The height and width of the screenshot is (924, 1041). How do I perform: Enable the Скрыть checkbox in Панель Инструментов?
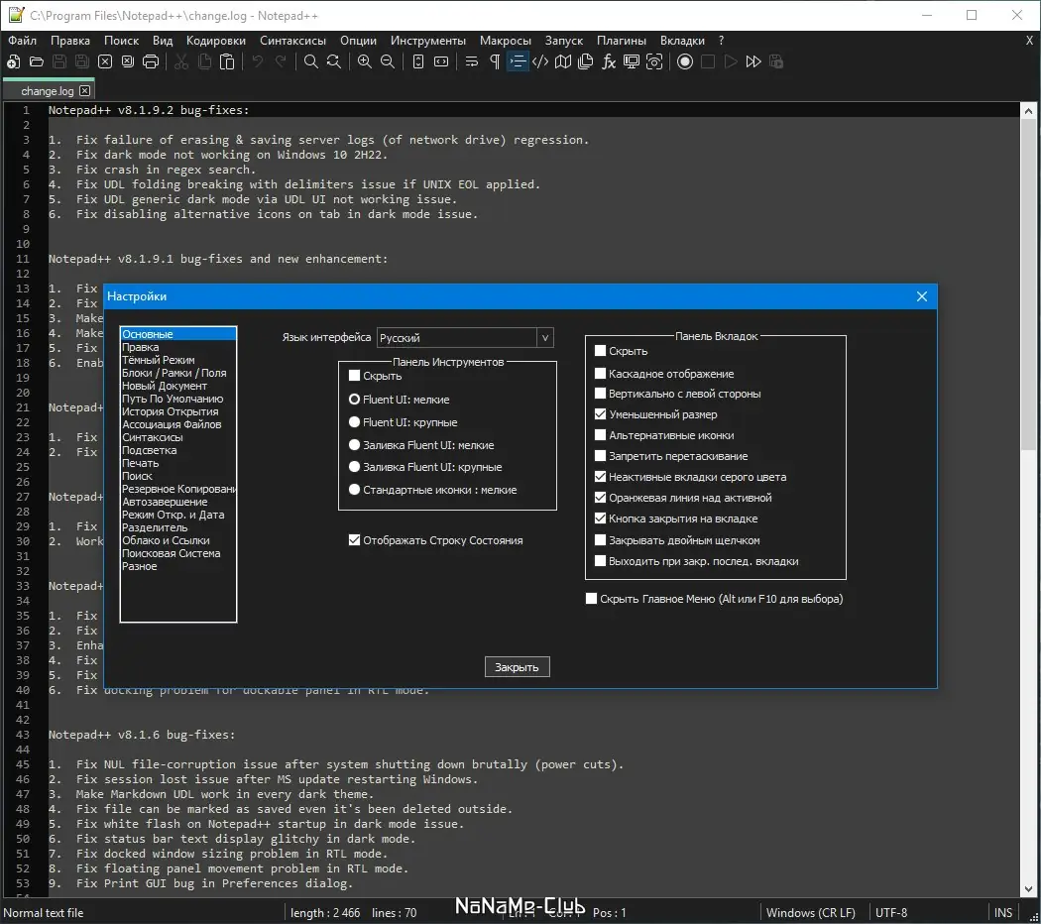(355, 376)
